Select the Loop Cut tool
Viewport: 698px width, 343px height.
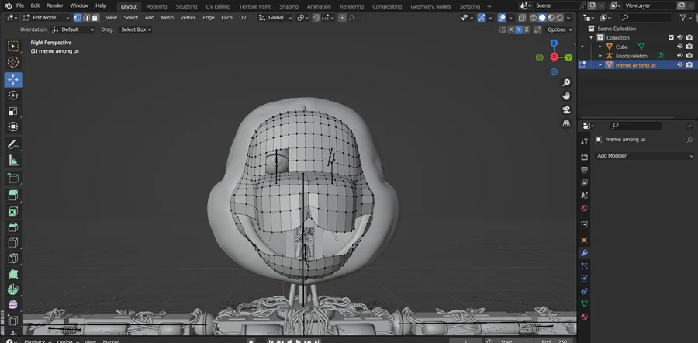[x=13, y=242]
